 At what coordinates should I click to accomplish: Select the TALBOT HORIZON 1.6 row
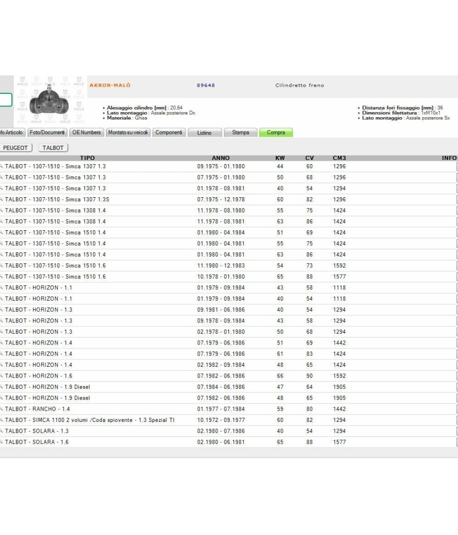click(x=228, y=376)
